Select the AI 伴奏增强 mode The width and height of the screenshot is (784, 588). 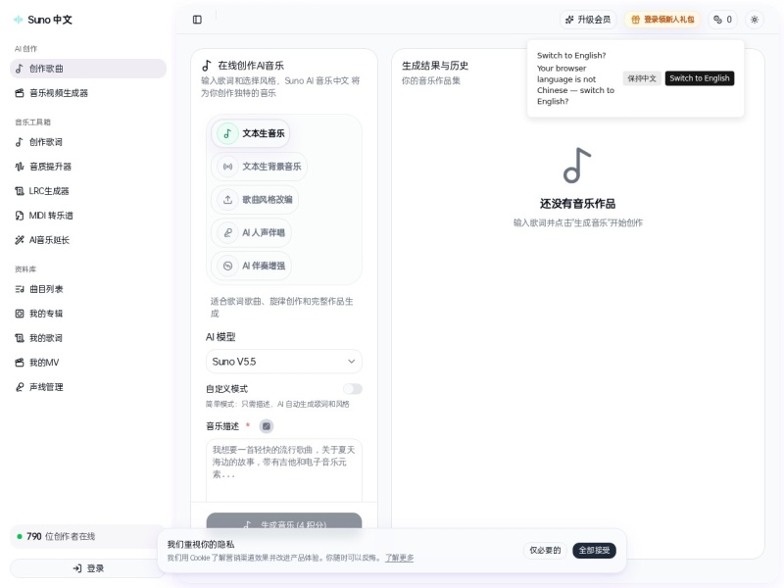tap(251, 266)
